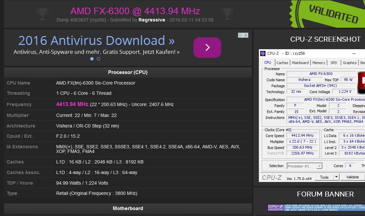
Task: Open the submitter profile Regressive
Action: click(152, 20)
